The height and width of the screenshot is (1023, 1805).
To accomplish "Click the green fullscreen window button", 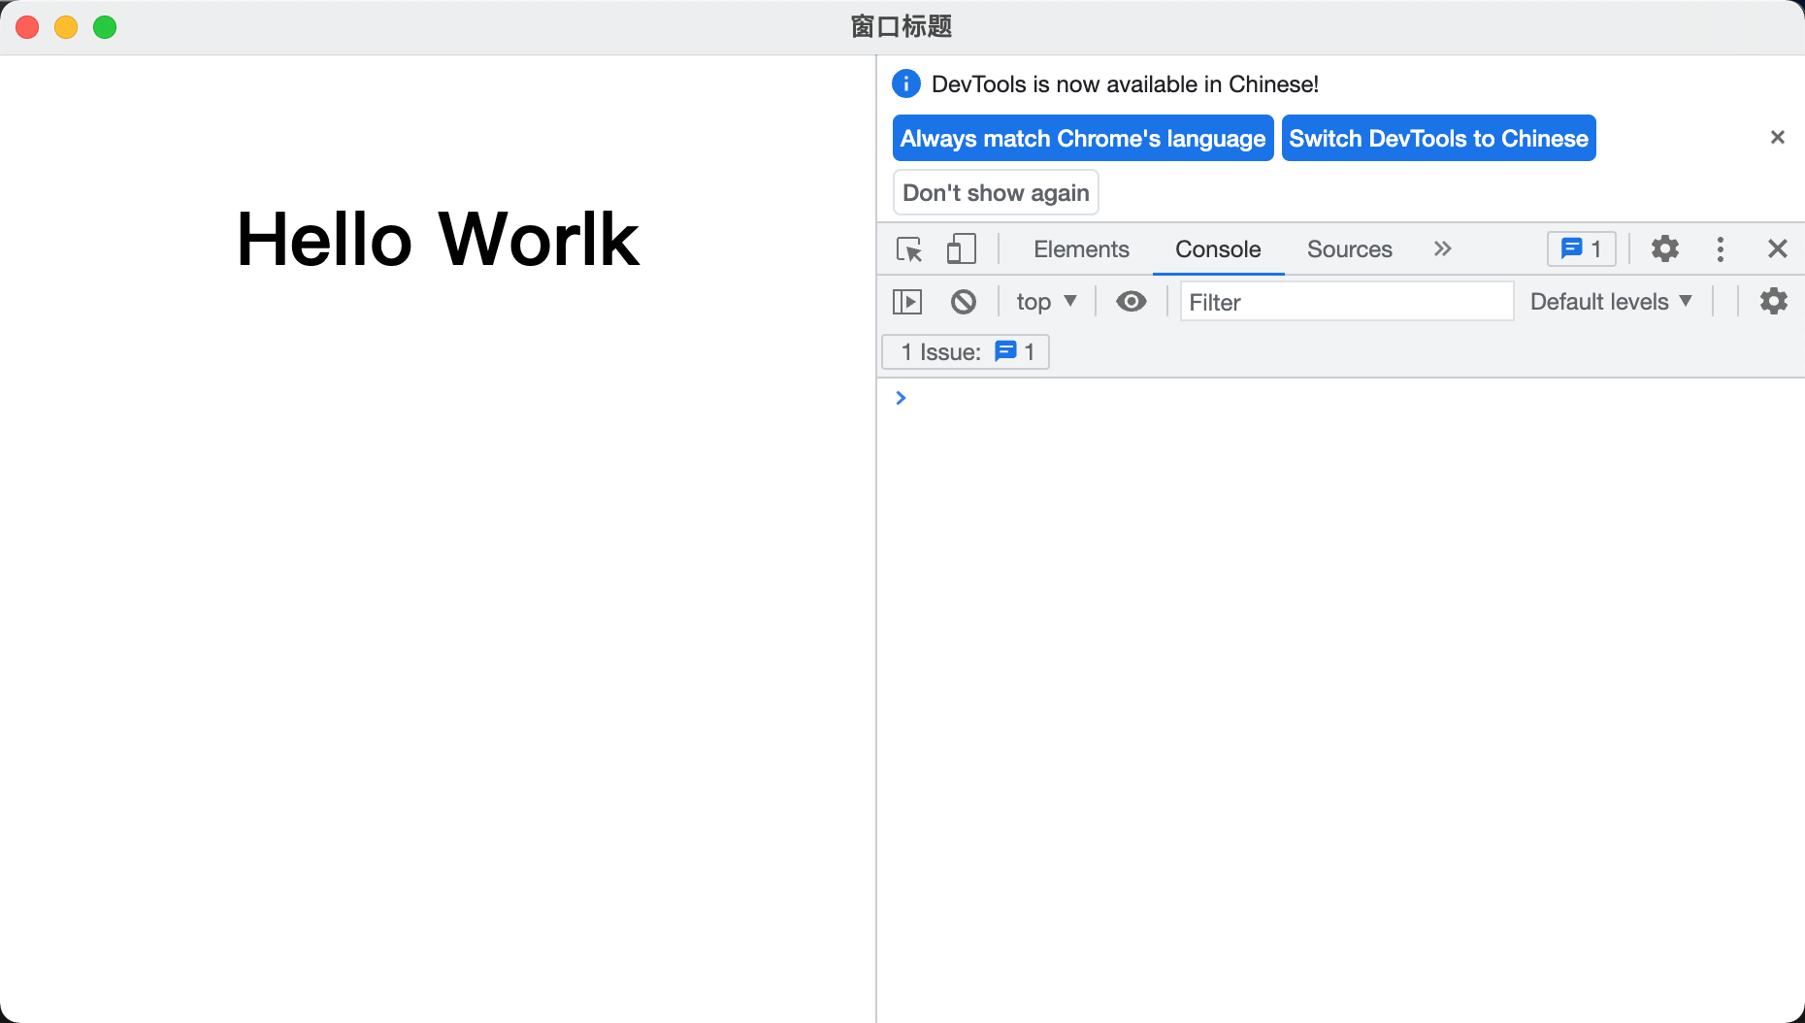I will tap(105, 27).
